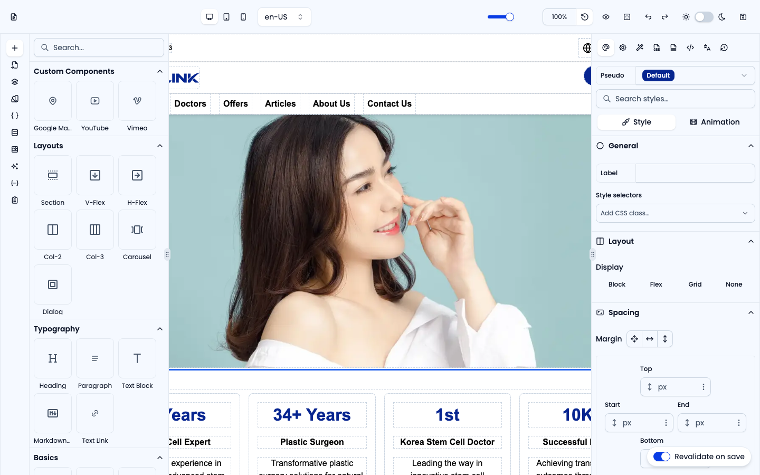Screen dimensions: 760x475
Task: Open the Pseudo Default dropdown
Action: pos(695,75)
